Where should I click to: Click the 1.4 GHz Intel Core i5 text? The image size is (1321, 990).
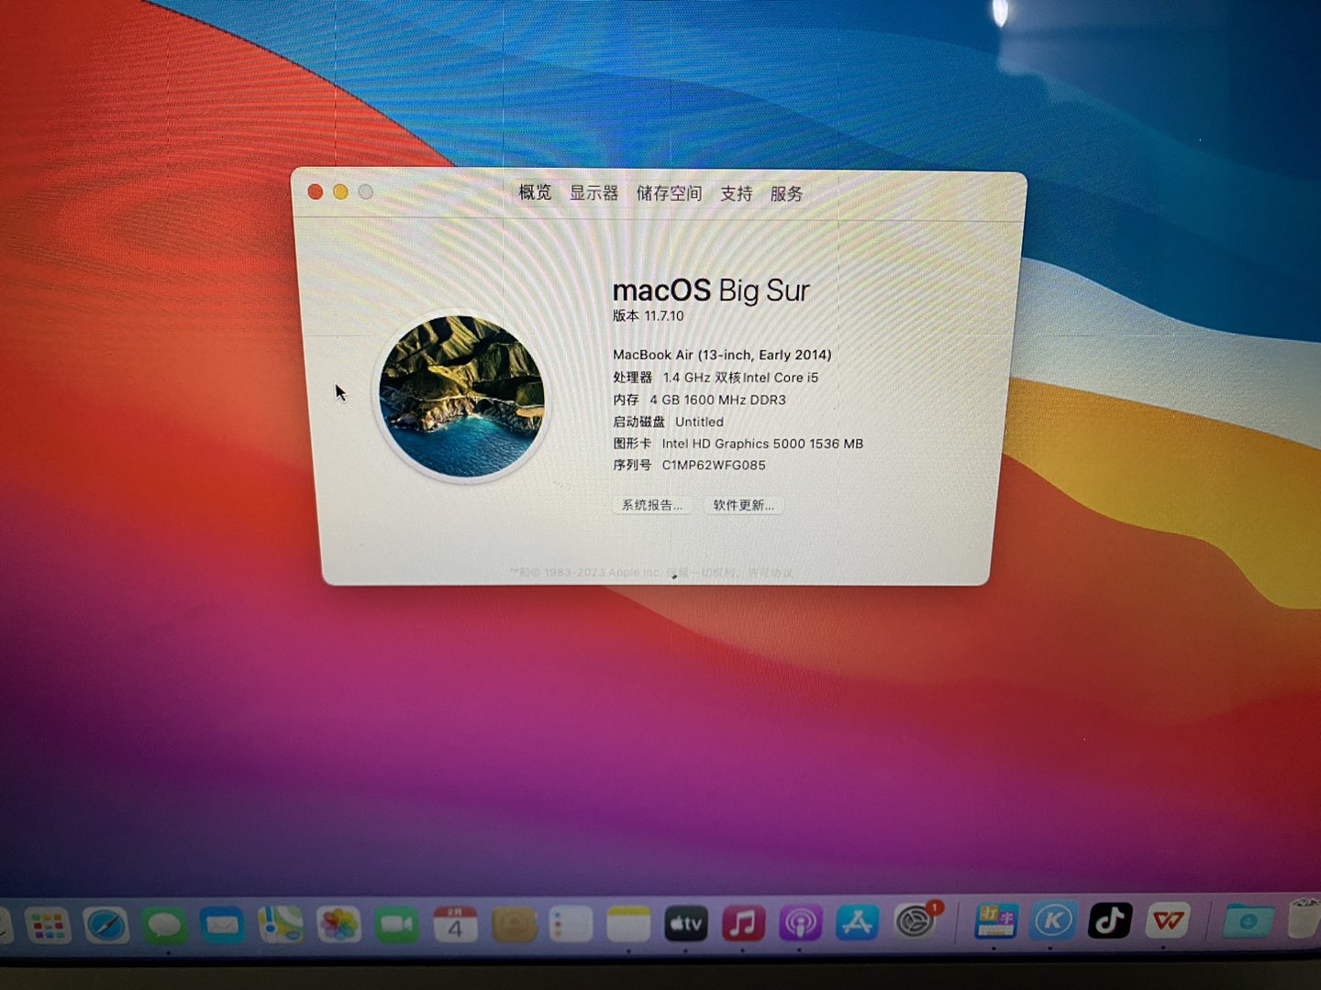coord(740,378)
